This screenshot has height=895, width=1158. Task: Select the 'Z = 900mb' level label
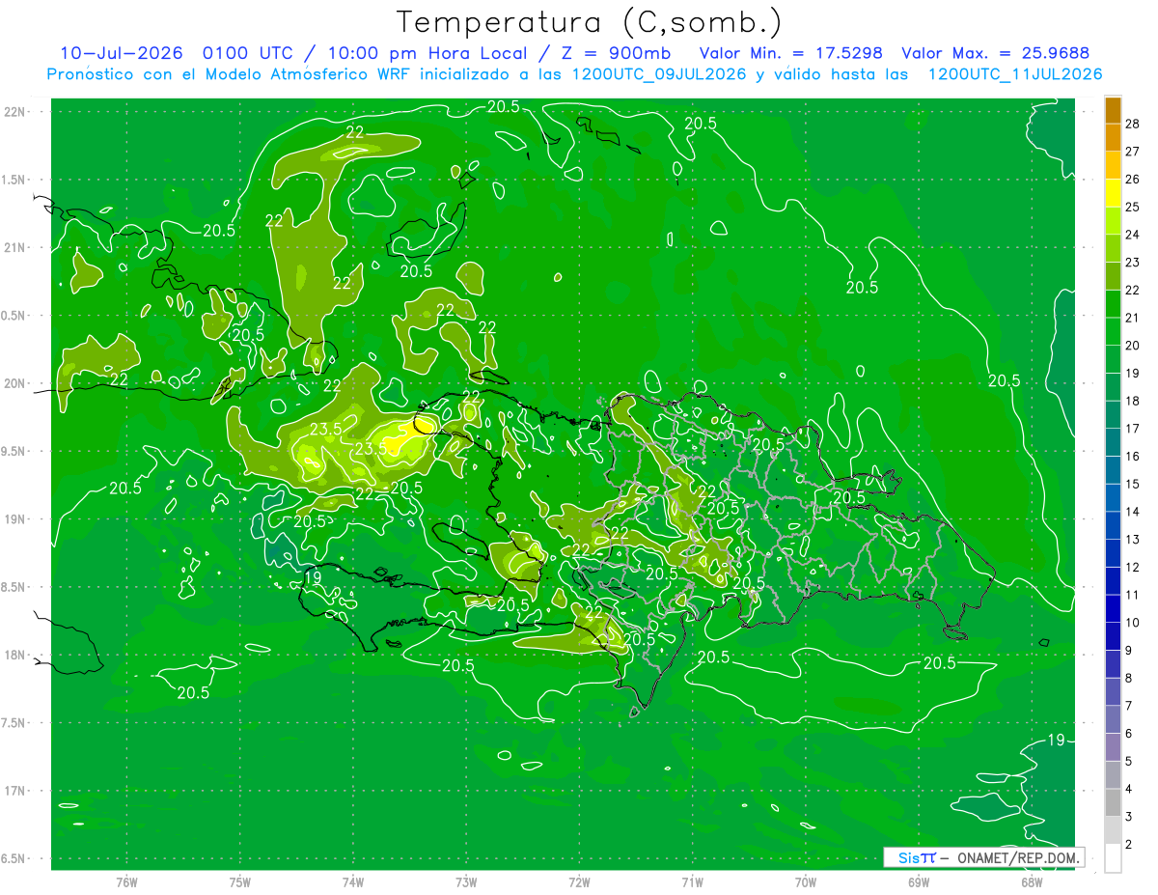615,53
